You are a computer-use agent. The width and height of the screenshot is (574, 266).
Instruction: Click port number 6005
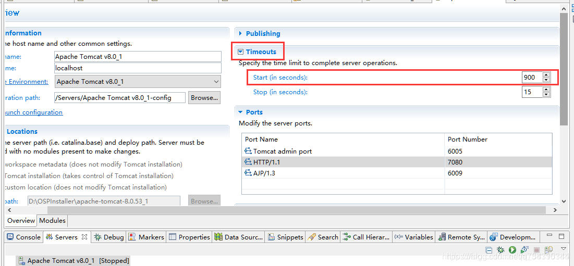(x=455, y=151)
